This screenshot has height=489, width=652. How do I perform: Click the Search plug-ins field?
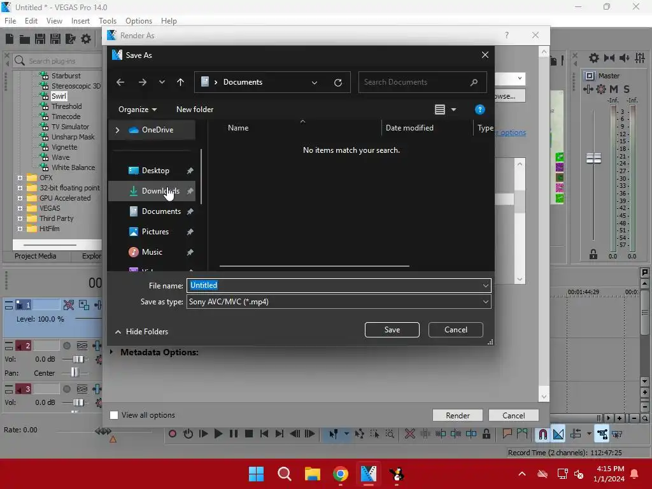point(57,60)
